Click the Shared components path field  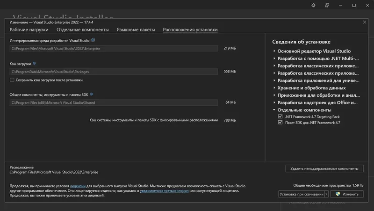(114, 102)
